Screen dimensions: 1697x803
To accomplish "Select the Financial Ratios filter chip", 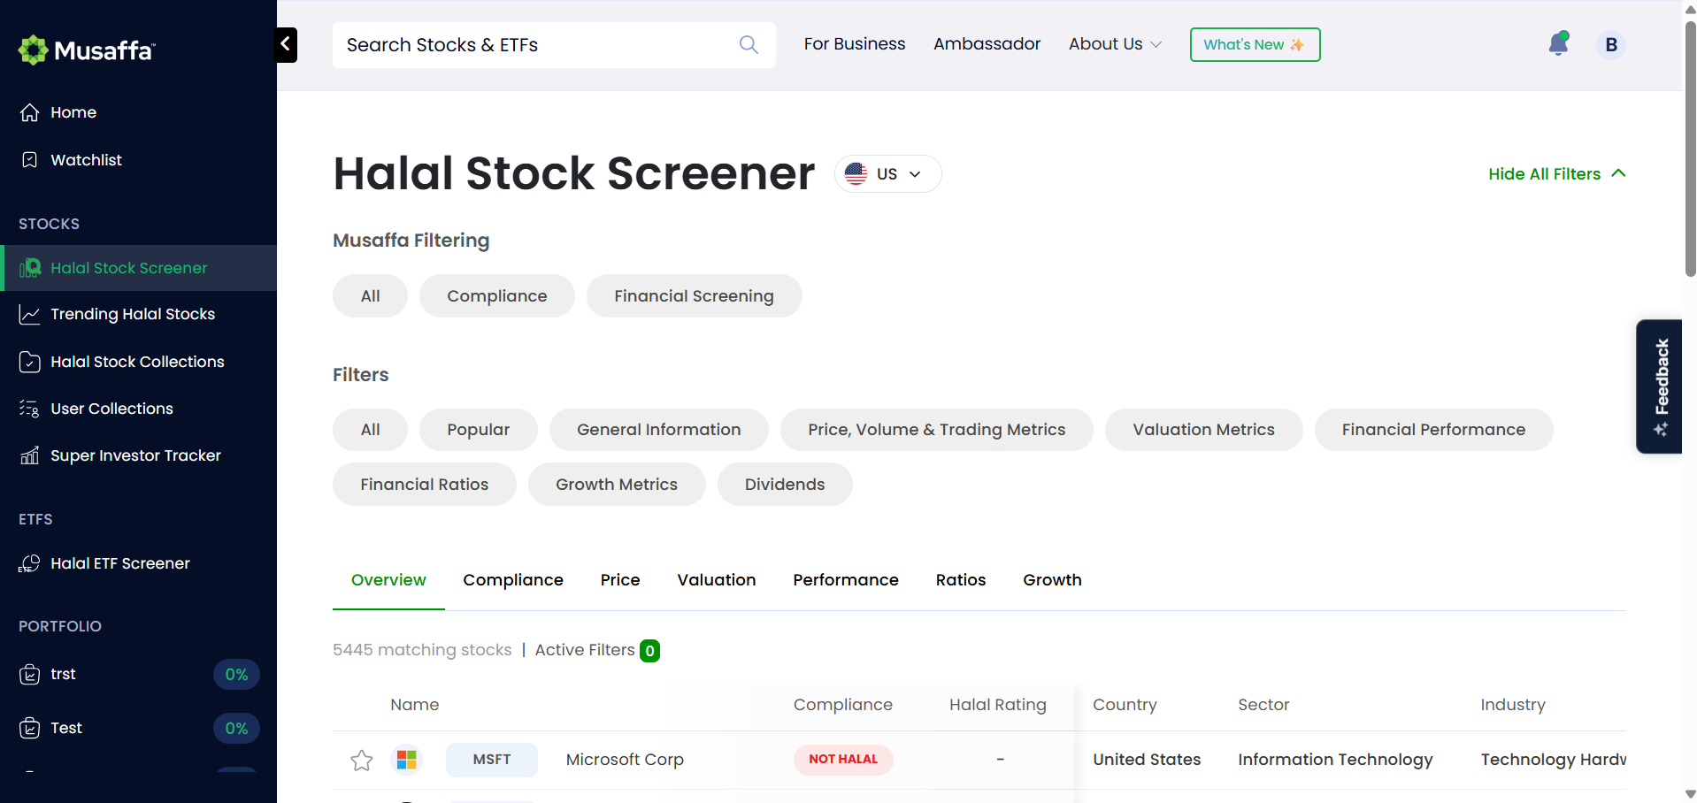I will [x=425, y=485].
